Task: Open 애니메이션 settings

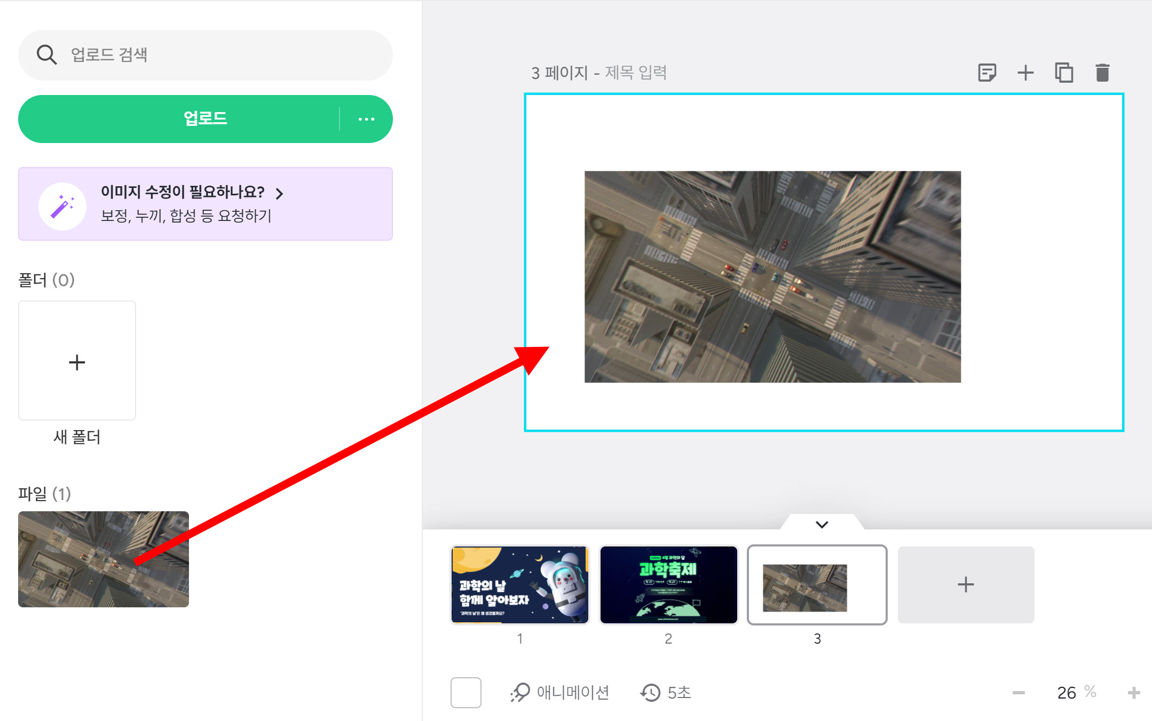Action: 559,693
